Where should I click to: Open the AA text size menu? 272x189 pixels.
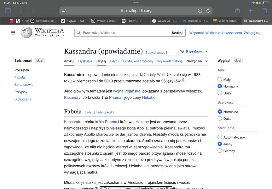(x=64, y=11)
